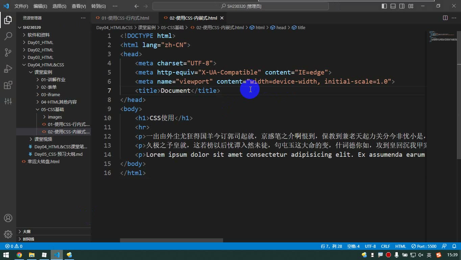
Task: Toggle the bottom panel layout button
Action: click(393, 6)
